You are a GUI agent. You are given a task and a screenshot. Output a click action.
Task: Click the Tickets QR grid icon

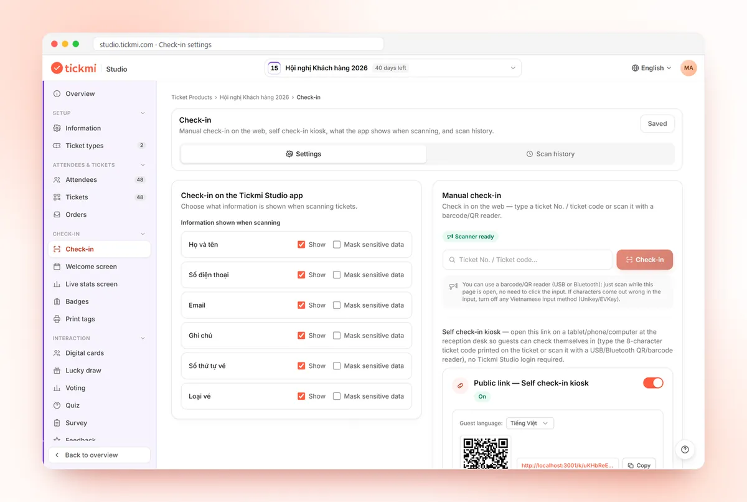coord(57,197)
